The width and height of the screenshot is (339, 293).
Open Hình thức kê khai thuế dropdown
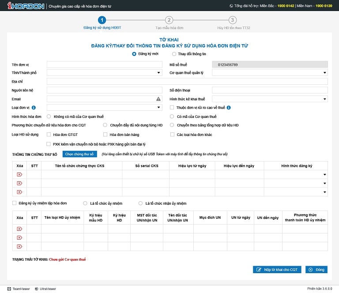270,99
